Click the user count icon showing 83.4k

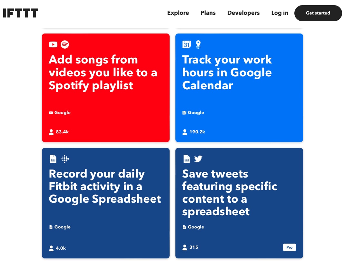coord(51,132)
